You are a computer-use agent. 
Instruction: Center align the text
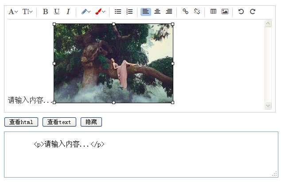point(157,12)
